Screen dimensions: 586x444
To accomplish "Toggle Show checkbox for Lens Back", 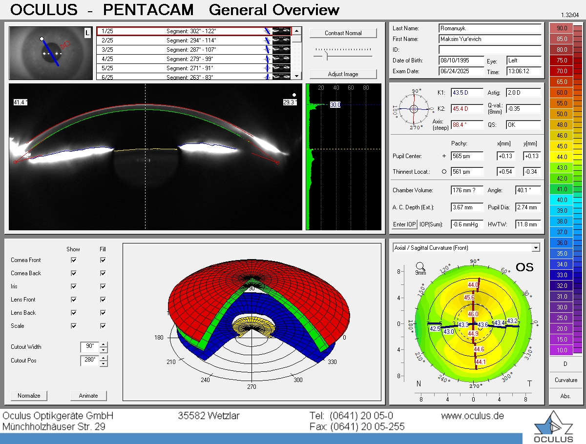I will [73, 313].
